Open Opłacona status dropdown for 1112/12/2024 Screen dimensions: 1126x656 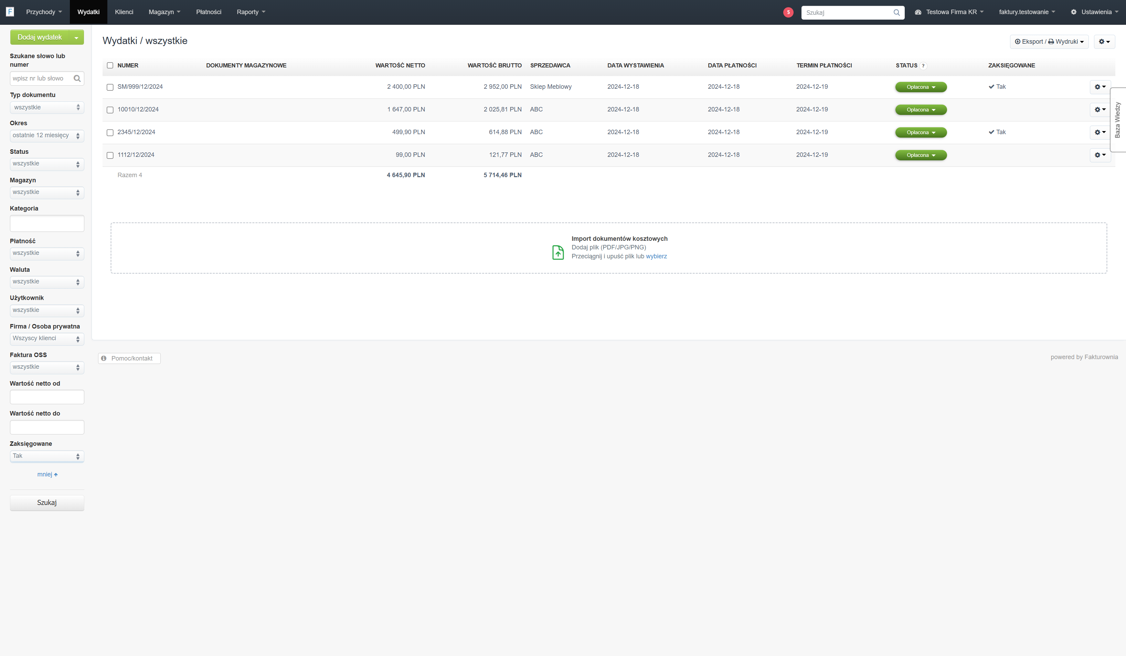921,155
